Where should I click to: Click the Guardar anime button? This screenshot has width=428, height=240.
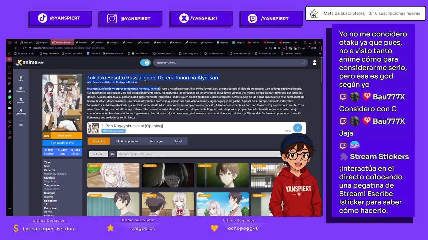(62, 143)
